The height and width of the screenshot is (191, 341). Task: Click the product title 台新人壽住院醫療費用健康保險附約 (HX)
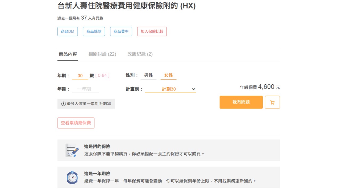pyautogui.click(x=127, y=6)
